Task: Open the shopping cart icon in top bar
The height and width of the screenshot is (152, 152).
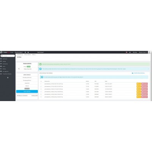Action: [x=25, y=52]
